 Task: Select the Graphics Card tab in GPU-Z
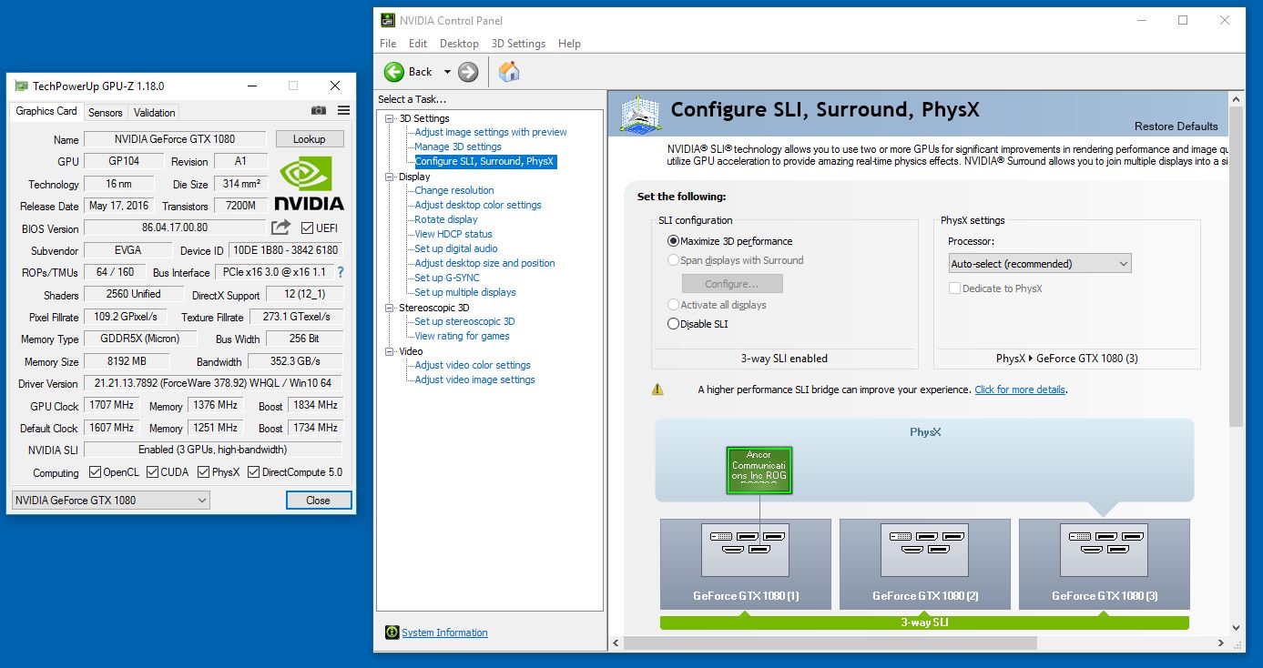46,111
